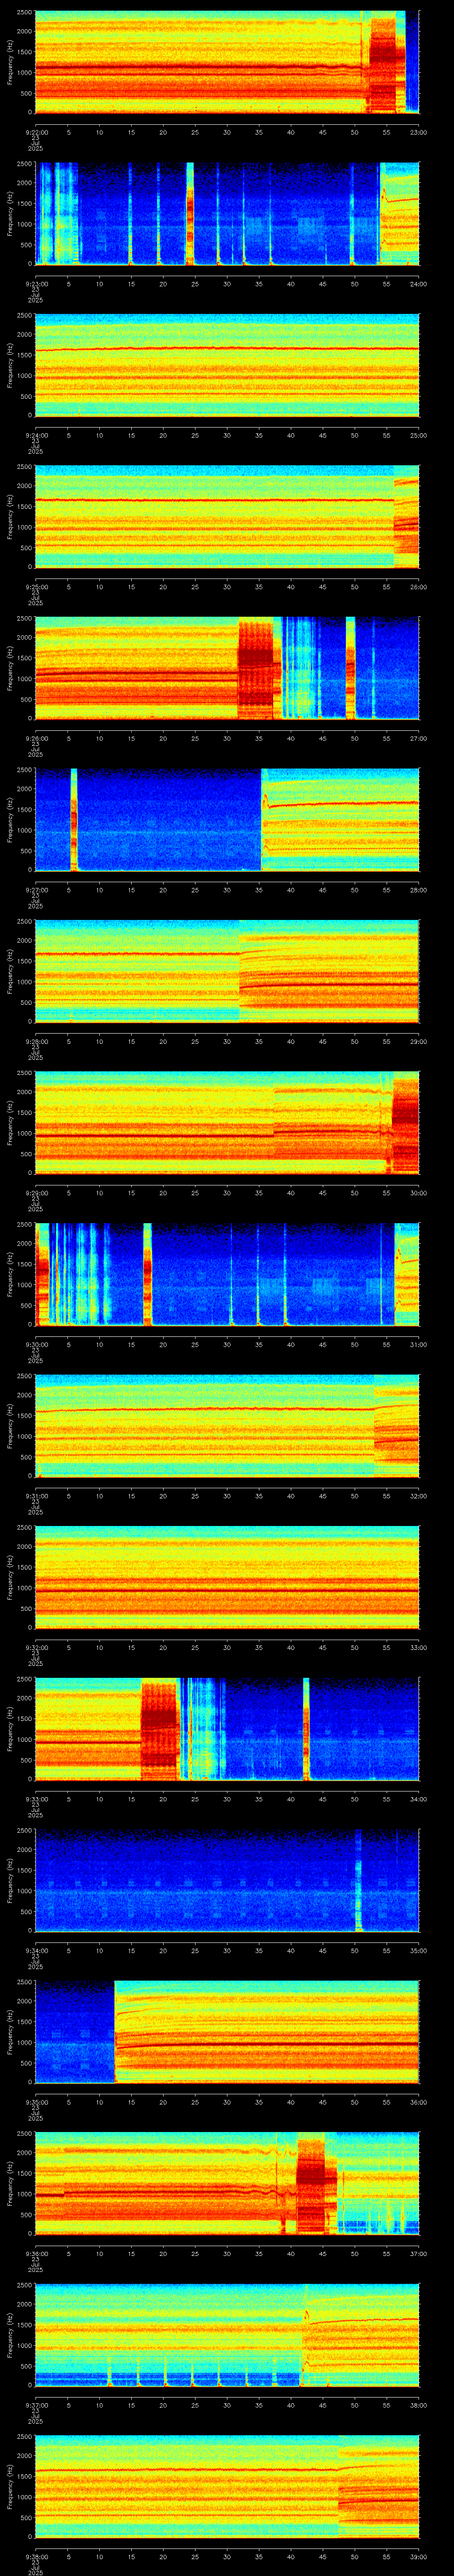Image resolution: width=454 pixels, height=2576 pixels.
Task: Click the spectrogram panel starting at 9:31:00
Action: click(227, 1426)
